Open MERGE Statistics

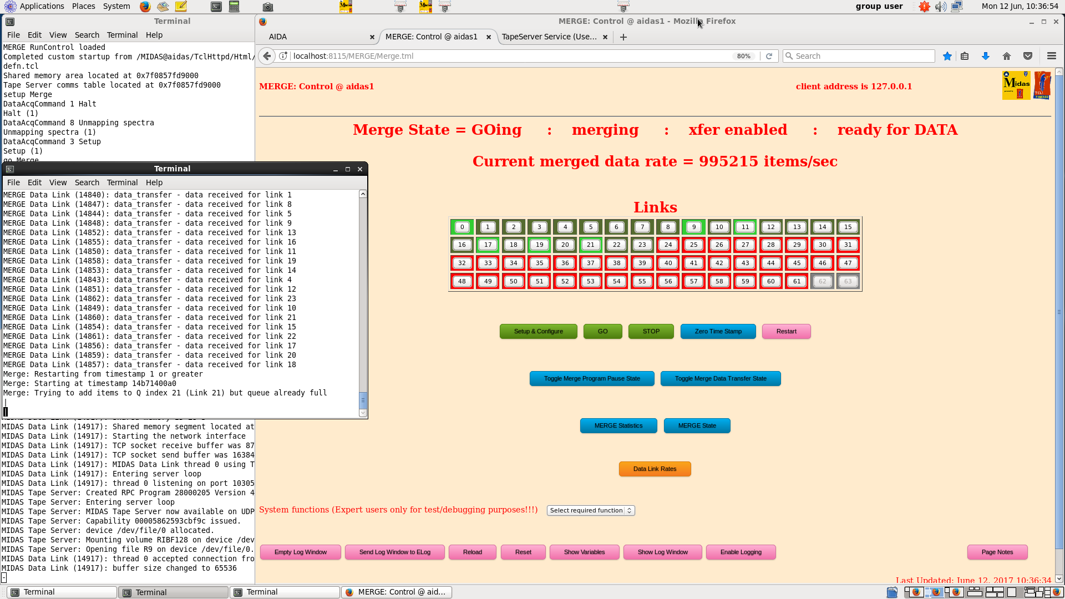[618, 425]
